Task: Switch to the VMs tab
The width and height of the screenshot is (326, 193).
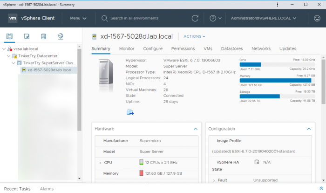Action: (208, 48)
